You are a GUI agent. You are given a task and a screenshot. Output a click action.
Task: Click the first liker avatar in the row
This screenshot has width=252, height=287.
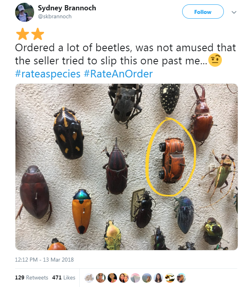pos(90,277)
